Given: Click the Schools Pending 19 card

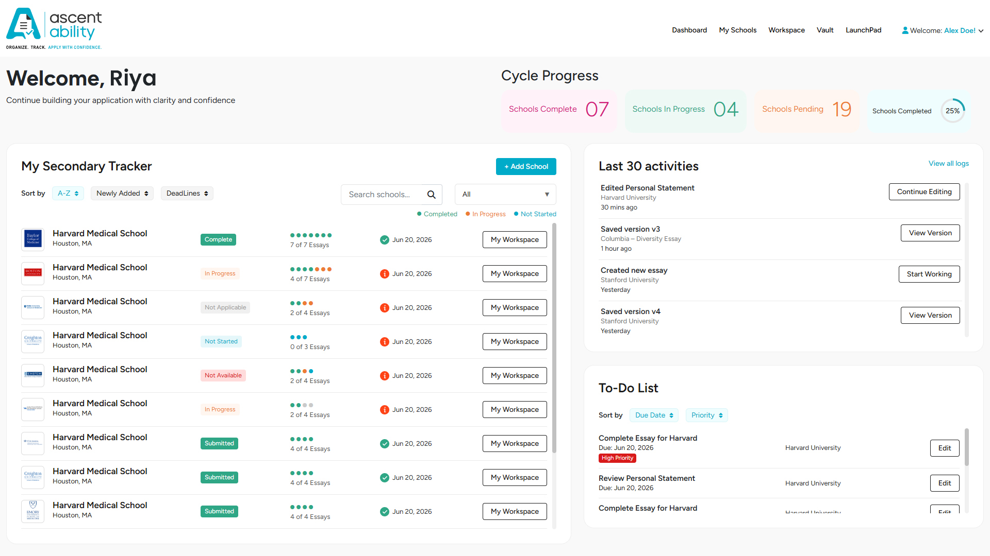Looking at the screenshot, I should click(807, 111).
